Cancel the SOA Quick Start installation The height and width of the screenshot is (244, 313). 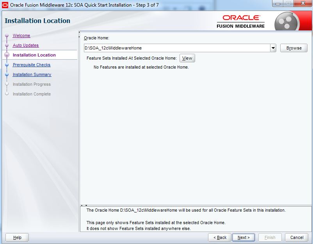(297, 237)
